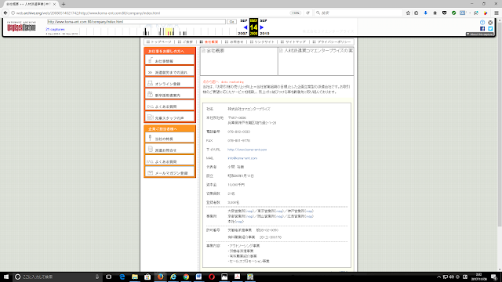Open the 大阪営業所 map link
The width and height of the screenshot is (502, 282).
coord(249,211)
